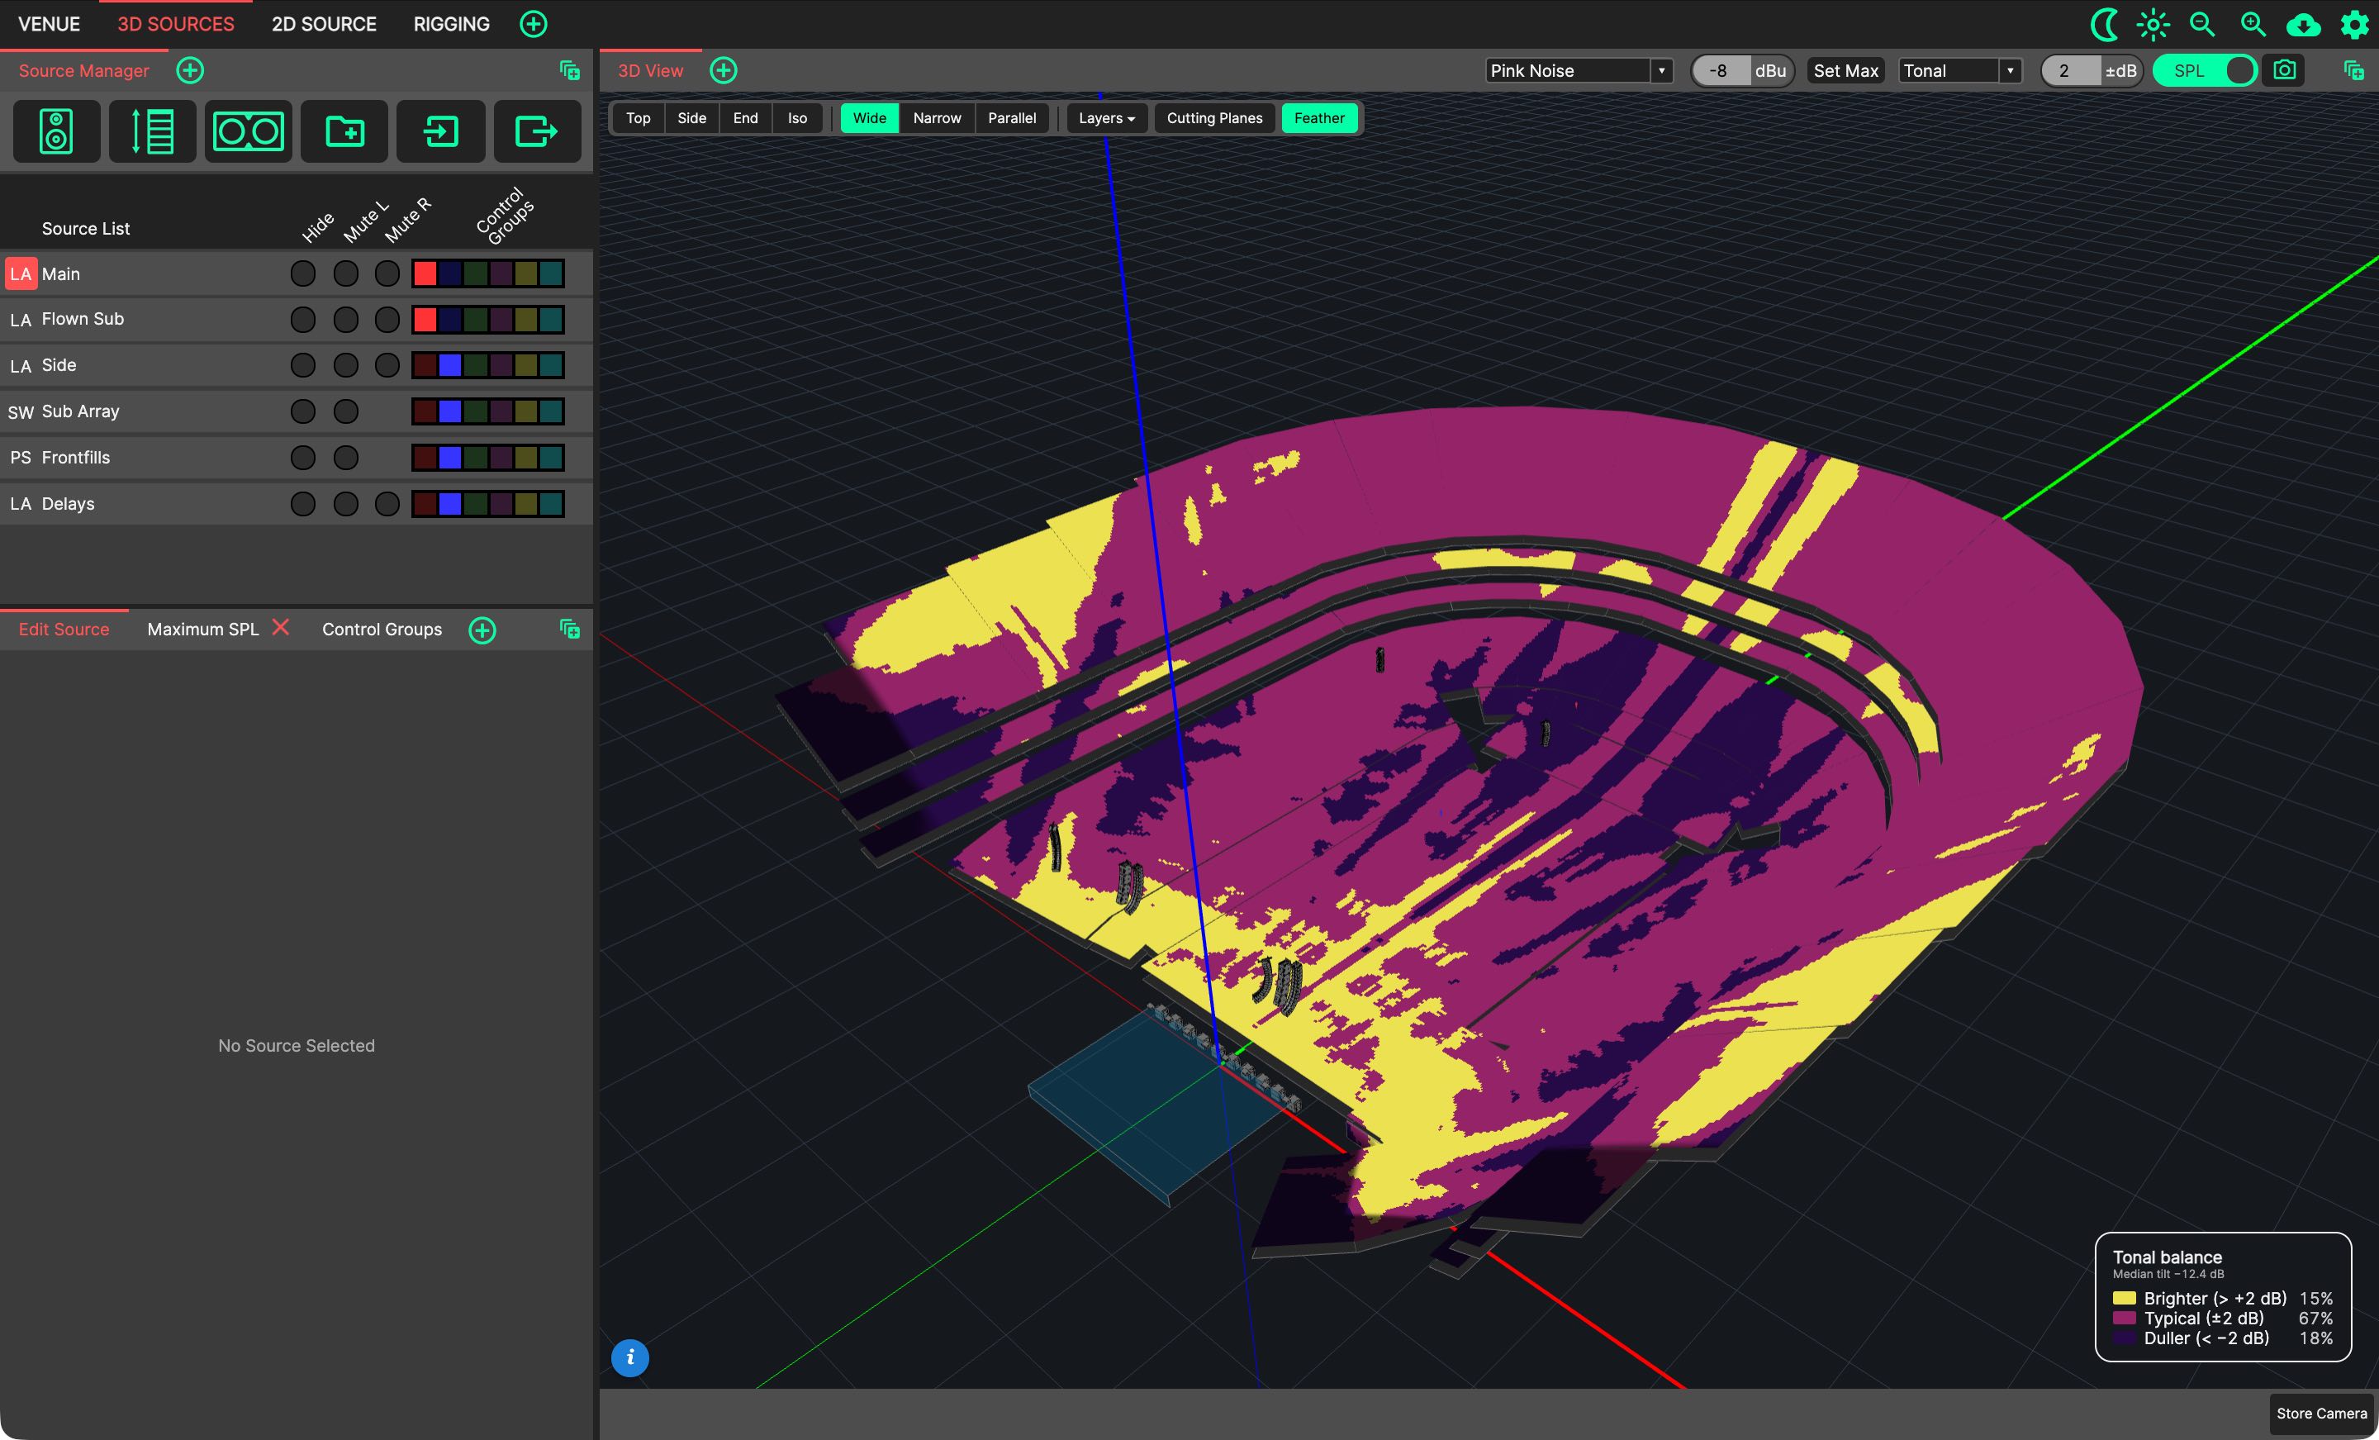The height and width of the screenshot is (1440, 2379).
Task: Open the settings gear
Action: coord(2354,24)
